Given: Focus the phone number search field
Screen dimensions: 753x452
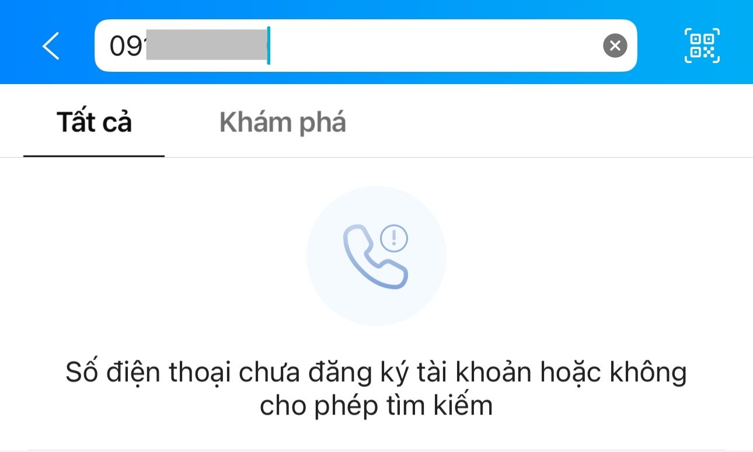Looking at the screenshot, I should [365, 46].
